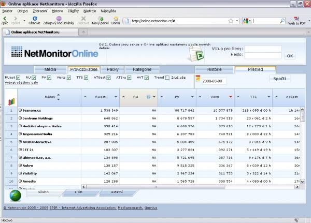This screenshot has width=311, height=223.
Task: Click the Spočti button
Action: 280,79
